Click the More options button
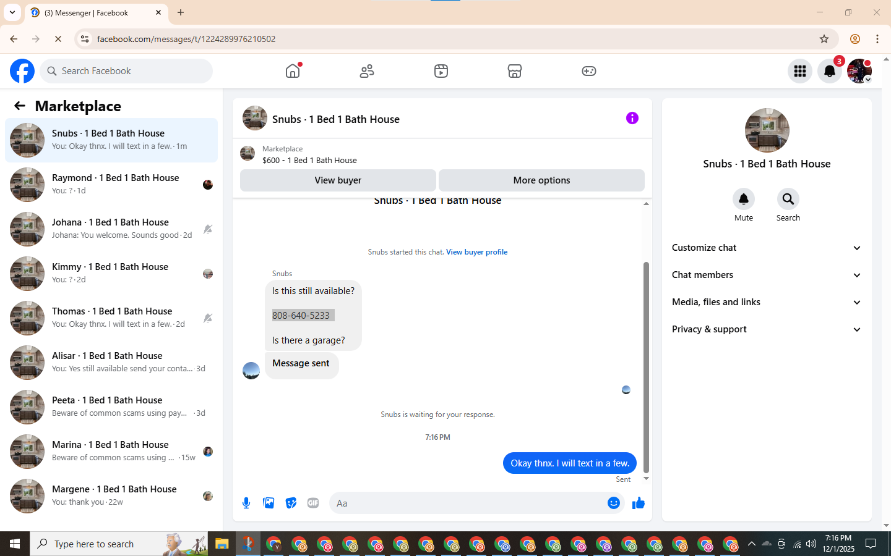 click(541, 180)
